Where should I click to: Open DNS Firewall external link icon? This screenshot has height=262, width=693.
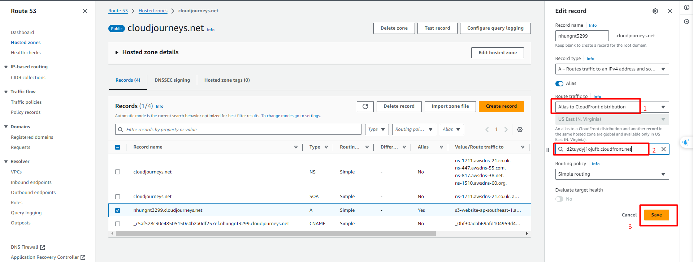coord(42,247)
